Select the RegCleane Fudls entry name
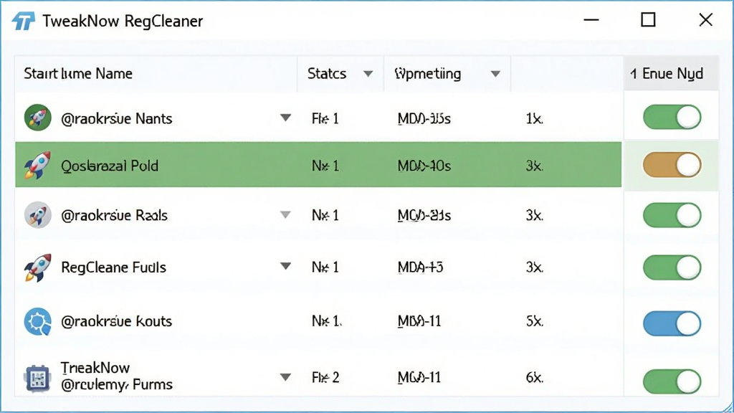 (x=114, y=267)
